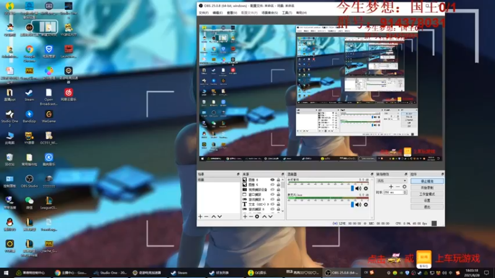Click the 麦克风/Aux volume slider handle

click(352, 204)
